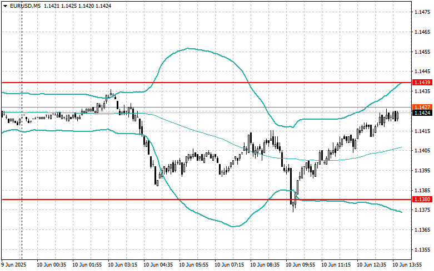The height and width of the screenshot is (271, 434).
Task: Click the 10 Jun 09:55 time label
Action: (x=300, y=265)
